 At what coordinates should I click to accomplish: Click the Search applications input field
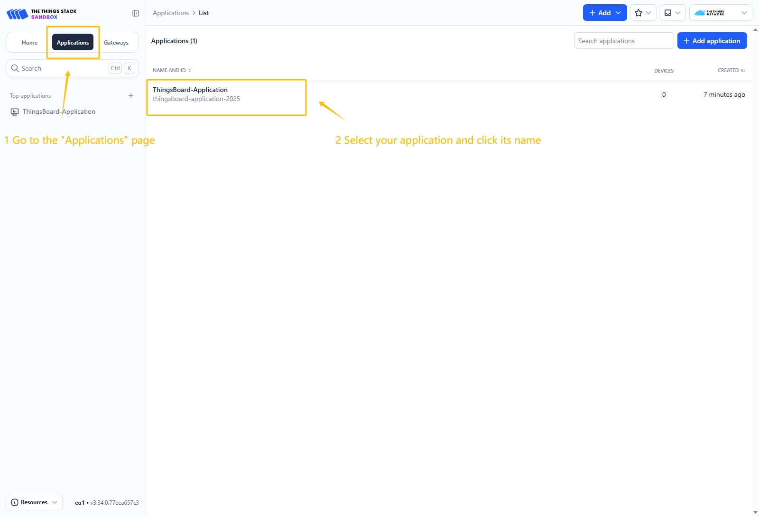click(623, 41)
